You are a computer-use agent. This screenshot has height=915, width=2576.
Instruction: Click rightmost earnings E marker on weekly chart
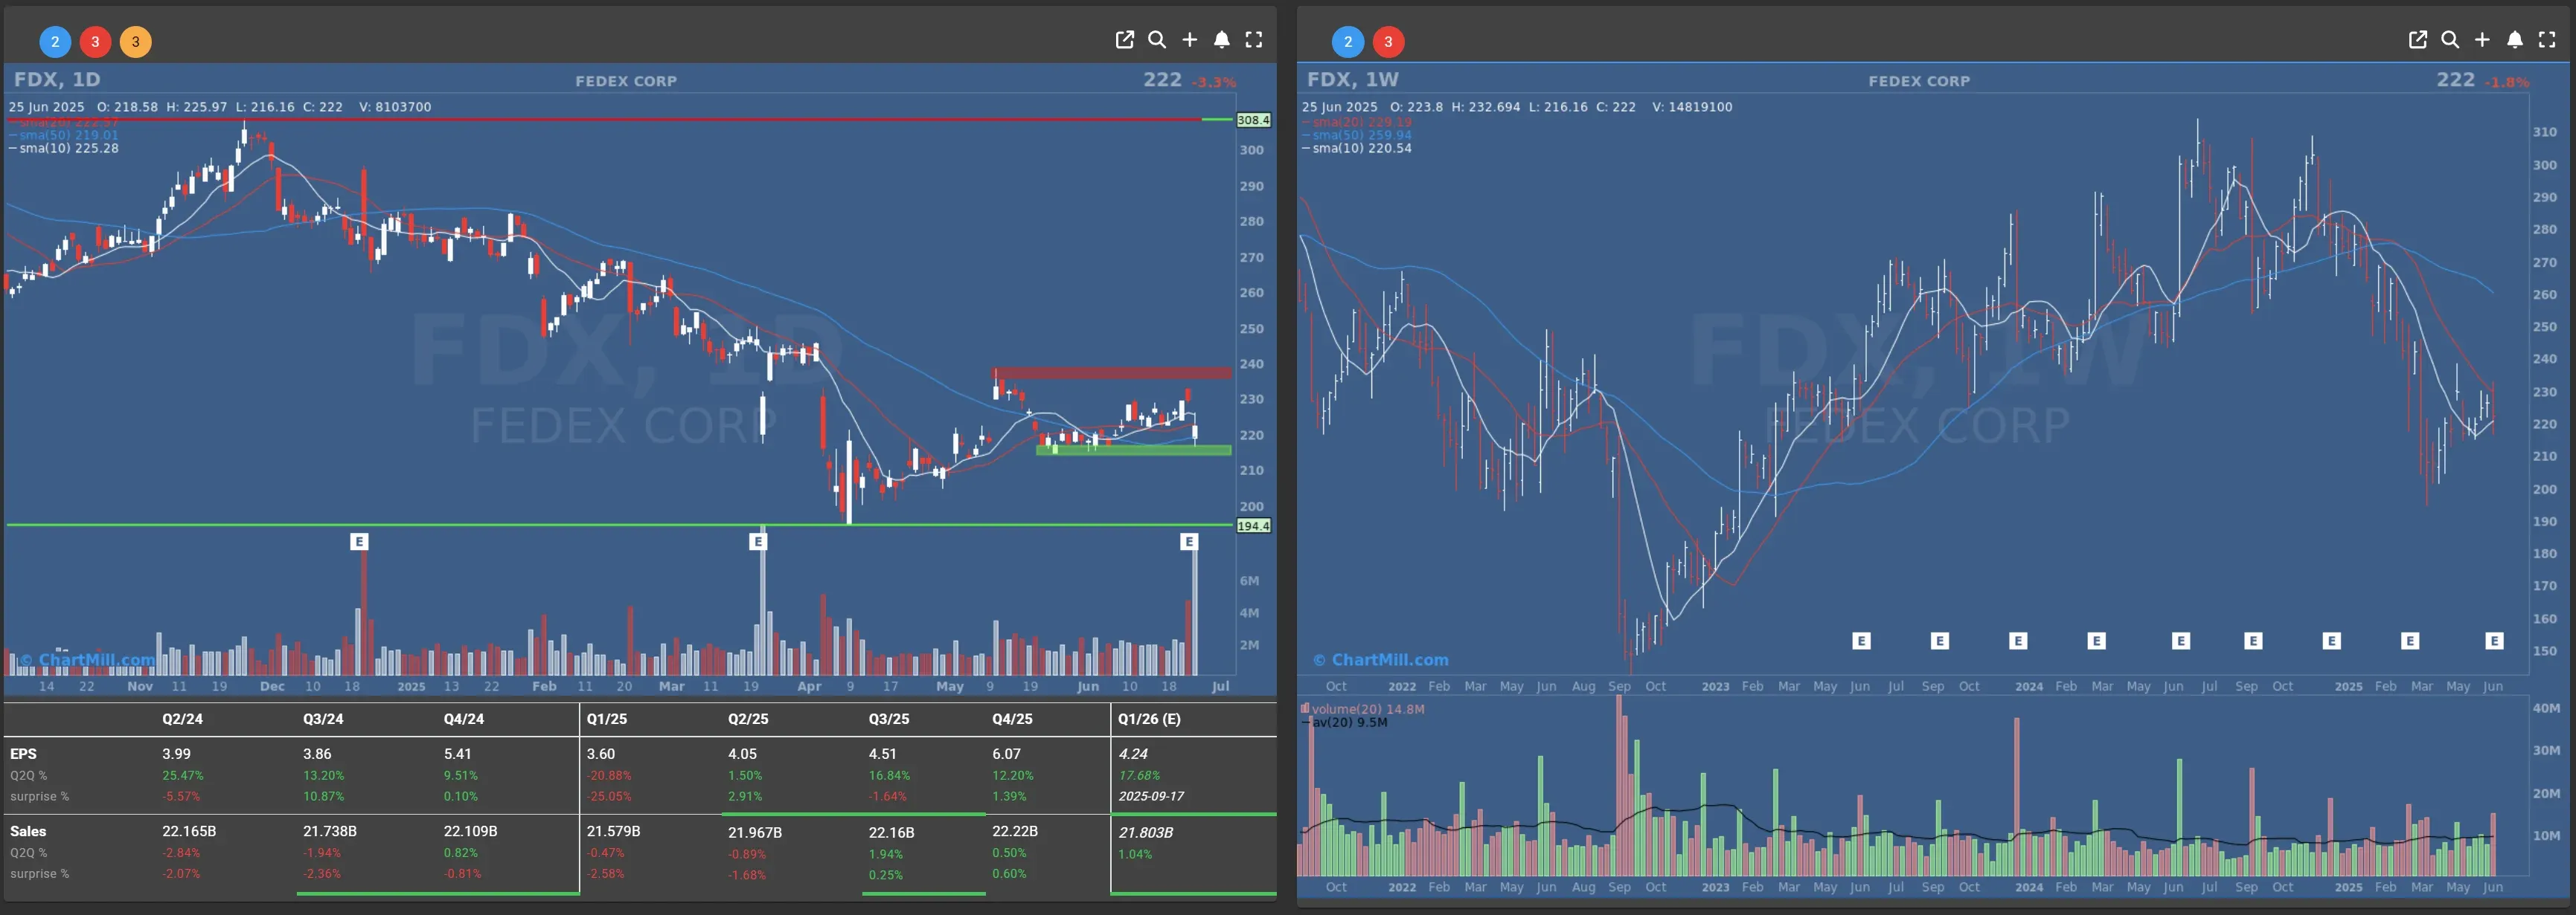[x=2494, y=641]
